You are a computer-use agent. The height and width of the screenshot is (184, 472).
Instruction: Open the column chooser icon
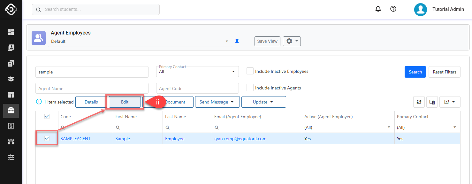point(432,102)
